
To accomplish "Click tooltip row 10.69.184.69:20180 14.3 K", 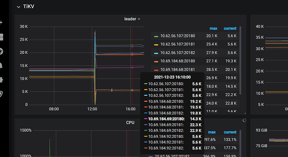I will (x=173, y=119).
